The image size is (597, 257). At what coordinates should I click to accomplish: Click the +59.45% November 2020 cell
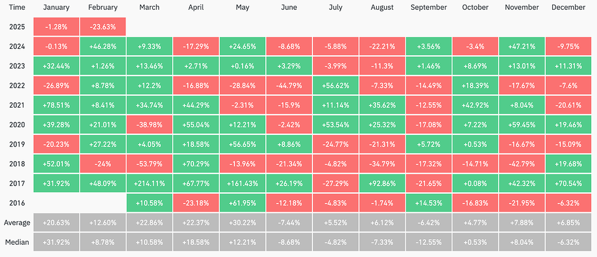[521, 125]
